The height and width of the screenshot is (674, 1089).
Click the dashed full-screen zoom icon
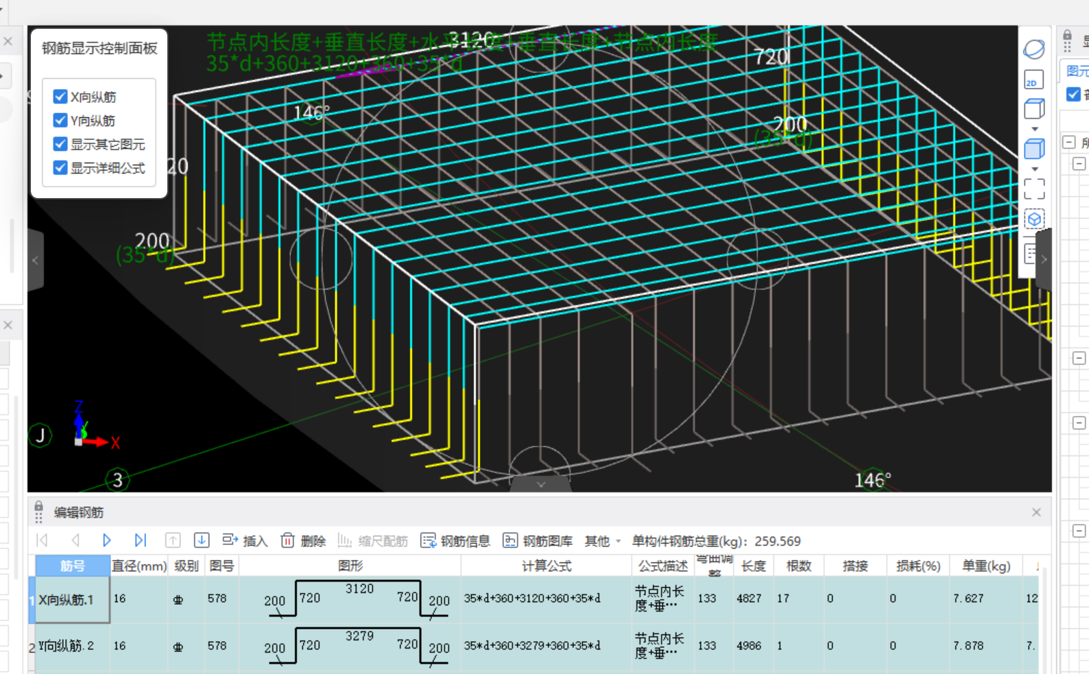(x=1033, y=189)
